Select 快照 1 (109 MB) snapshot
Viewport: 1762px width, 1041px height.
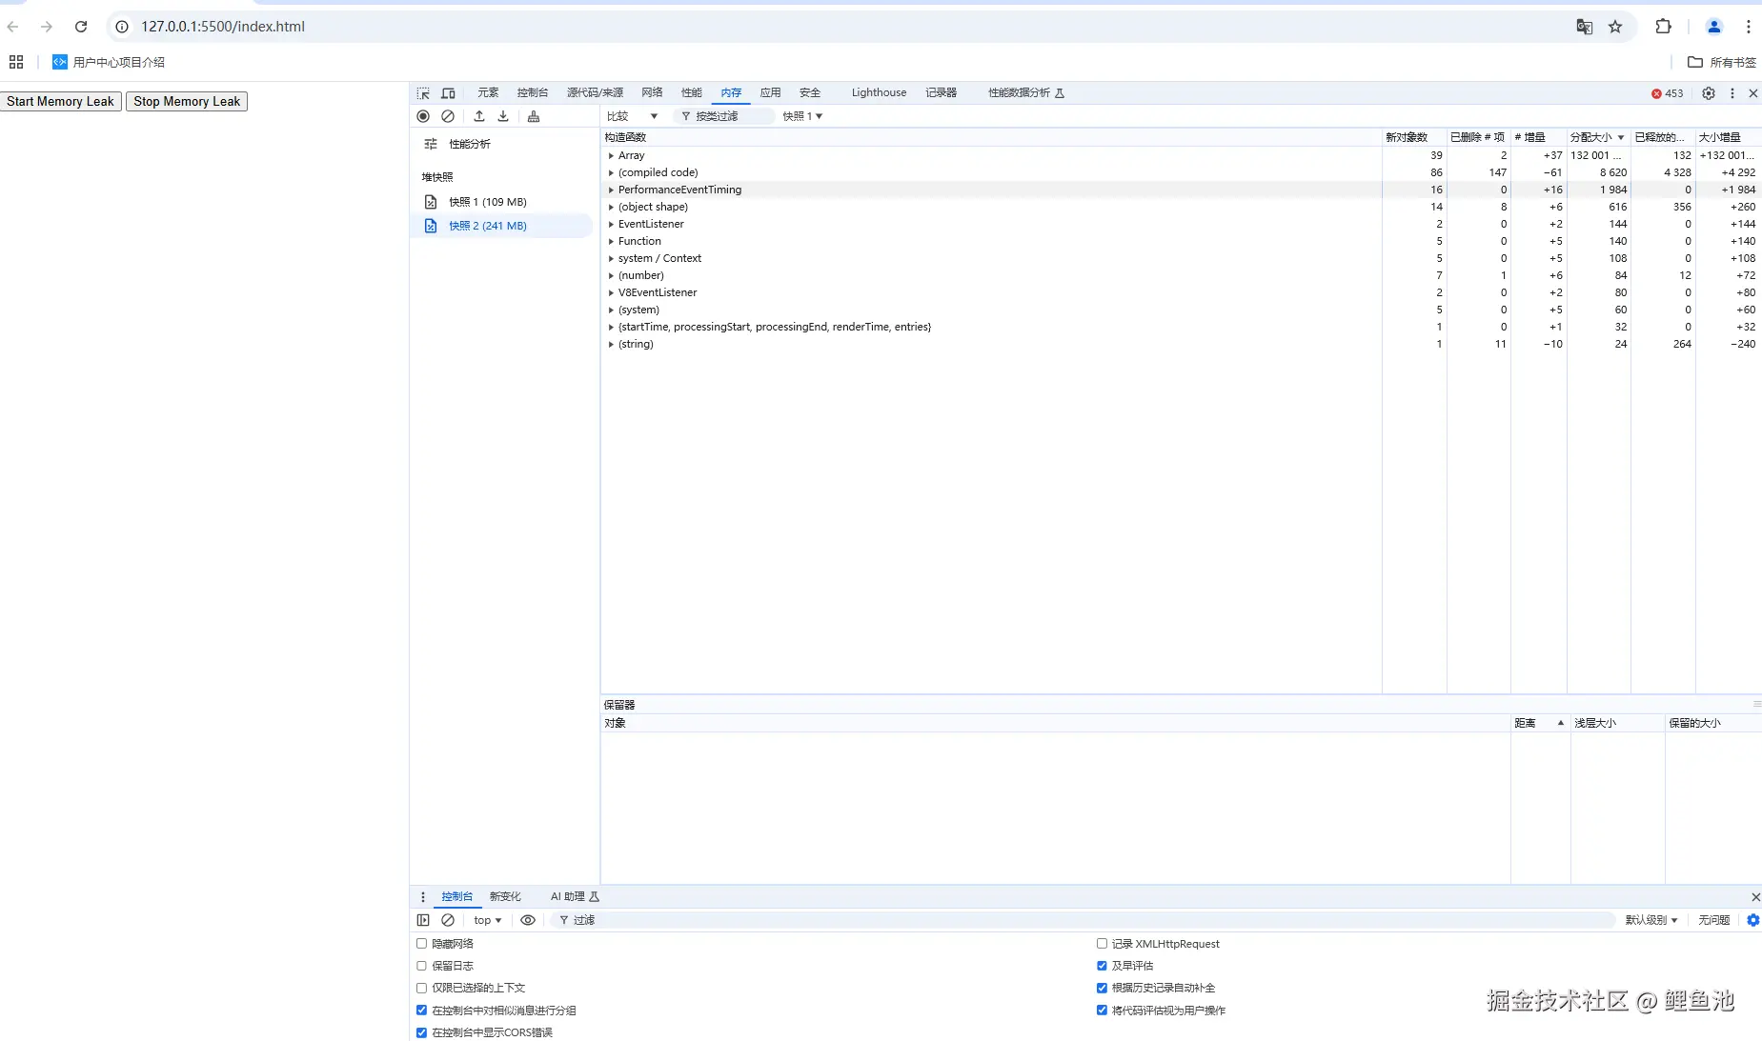[503, 202]
